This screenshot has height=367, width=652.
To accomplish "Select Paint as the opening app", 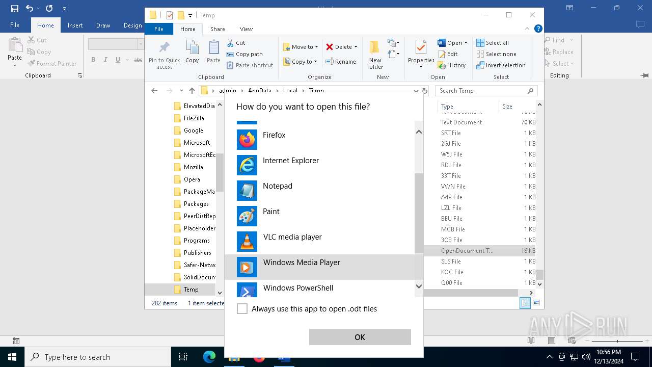I will coord(319,216).
